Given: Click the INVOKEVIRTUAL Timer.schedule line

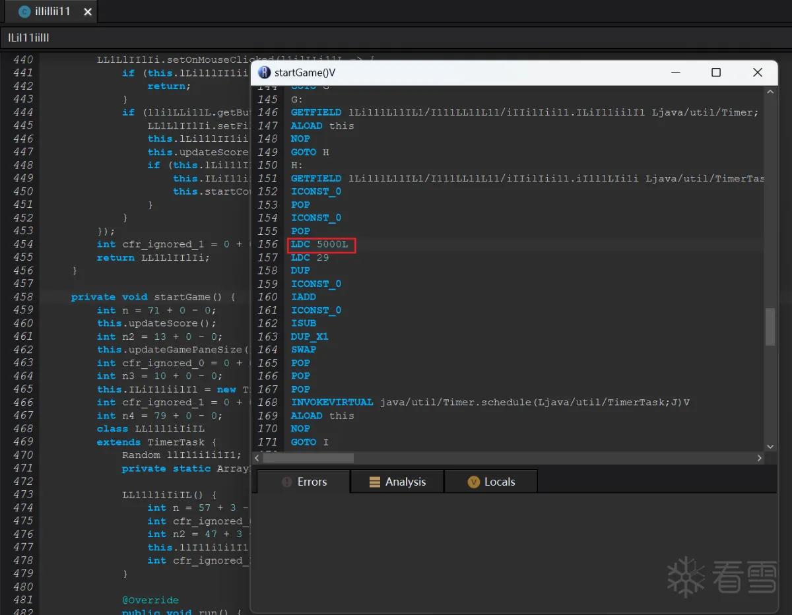Looking at the screenshot, I should (490, 403).
